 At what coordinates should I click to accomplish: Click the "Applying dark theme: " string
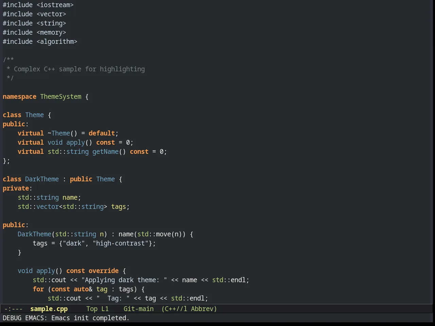pyautogui.click(x=124, y=280)
